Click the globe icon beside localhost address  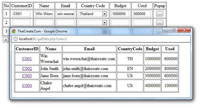15,39
